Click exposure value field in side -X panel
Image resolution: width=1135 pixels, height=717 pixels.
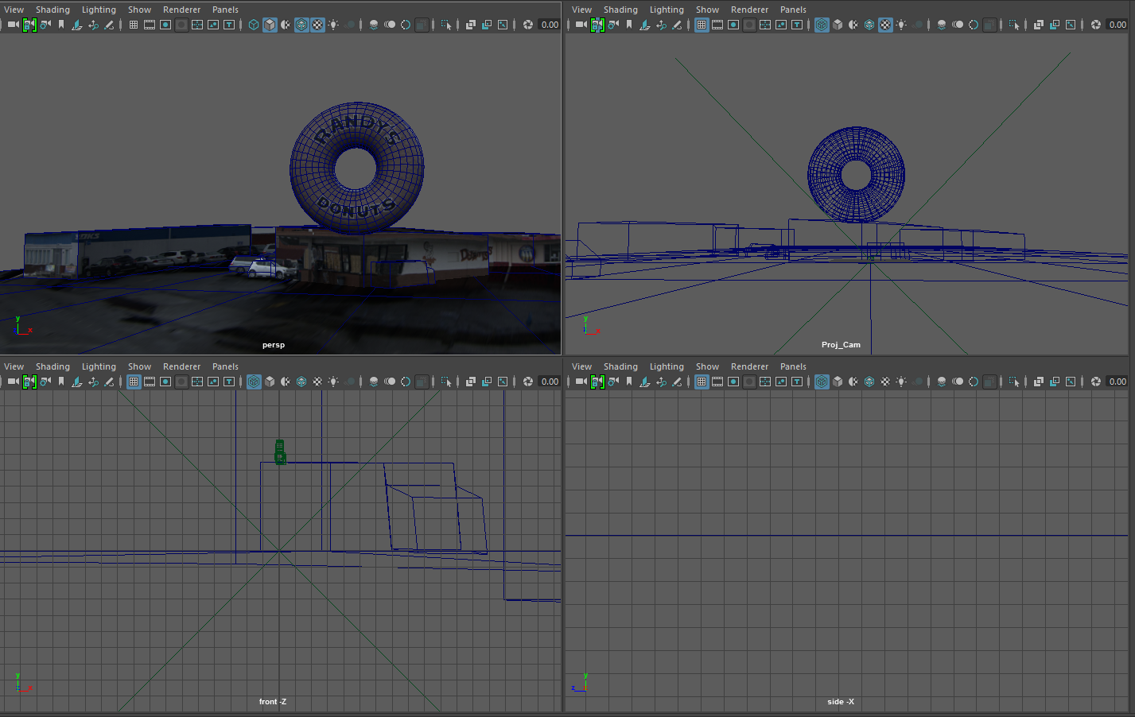(1118, 382)
